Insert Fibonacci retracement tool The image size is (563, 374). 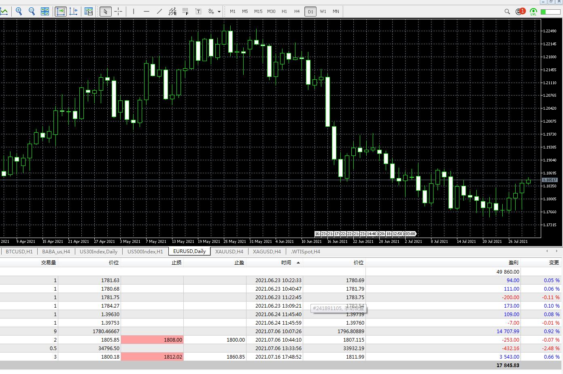click(185, 11)
